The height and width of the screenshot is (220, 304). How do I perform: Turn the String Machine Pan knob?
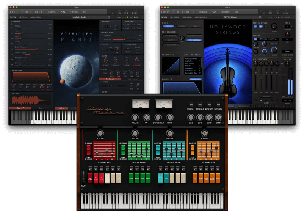tap(146, 118)
